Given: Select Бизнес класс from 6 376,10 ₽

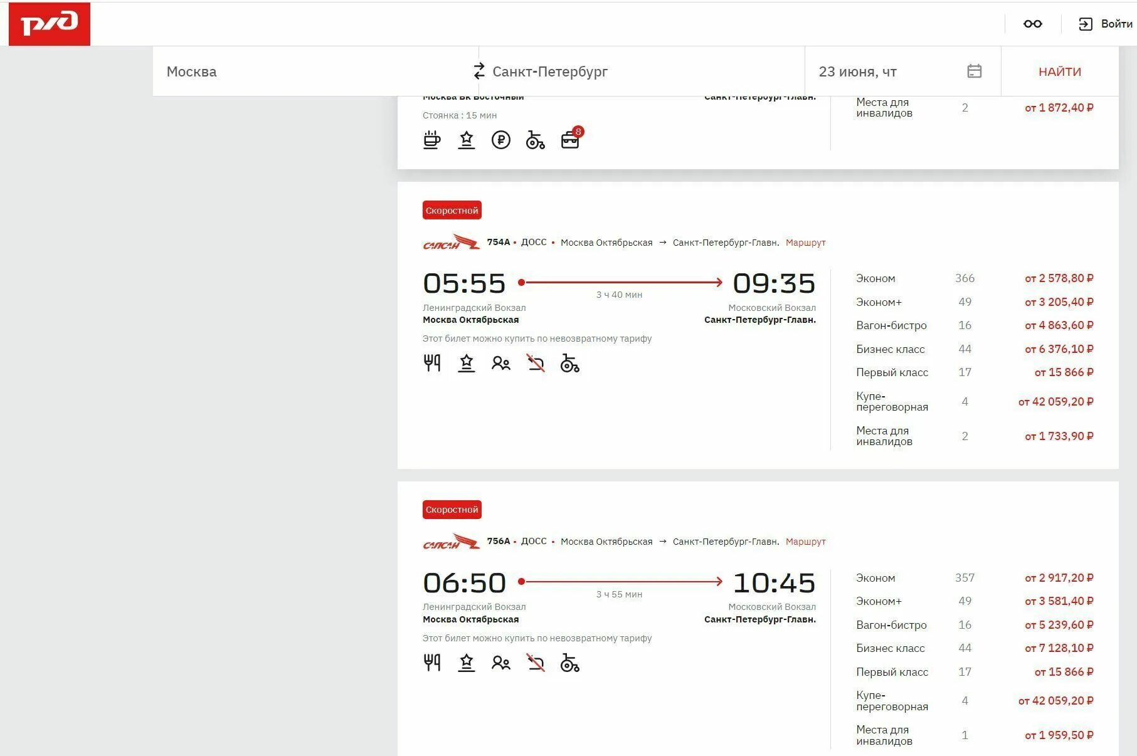Looking at the screenshot, I should tap(975, 349).
